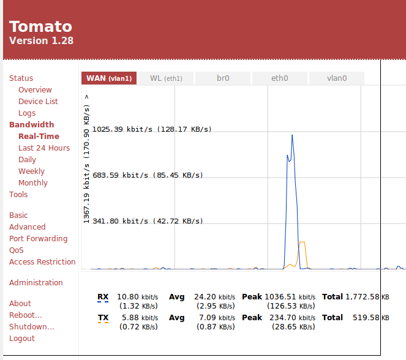Click the 683.59 kbit/s gridline label
Screen dimensions: 406x360
148,175
